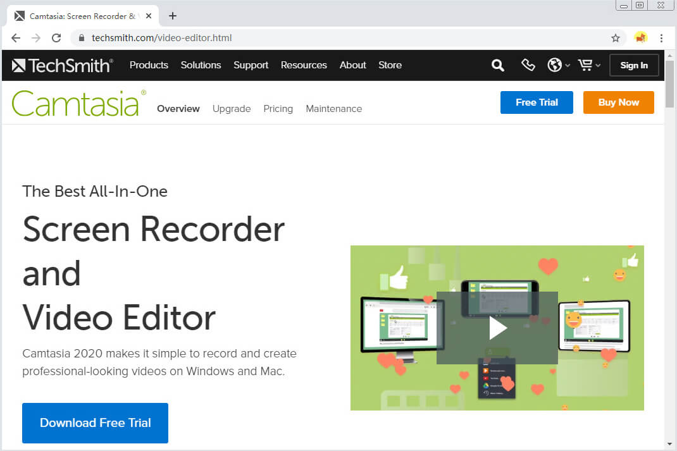Select the Overview tab
This screenshot has width=677, height=451.
(x=178, y=109)
